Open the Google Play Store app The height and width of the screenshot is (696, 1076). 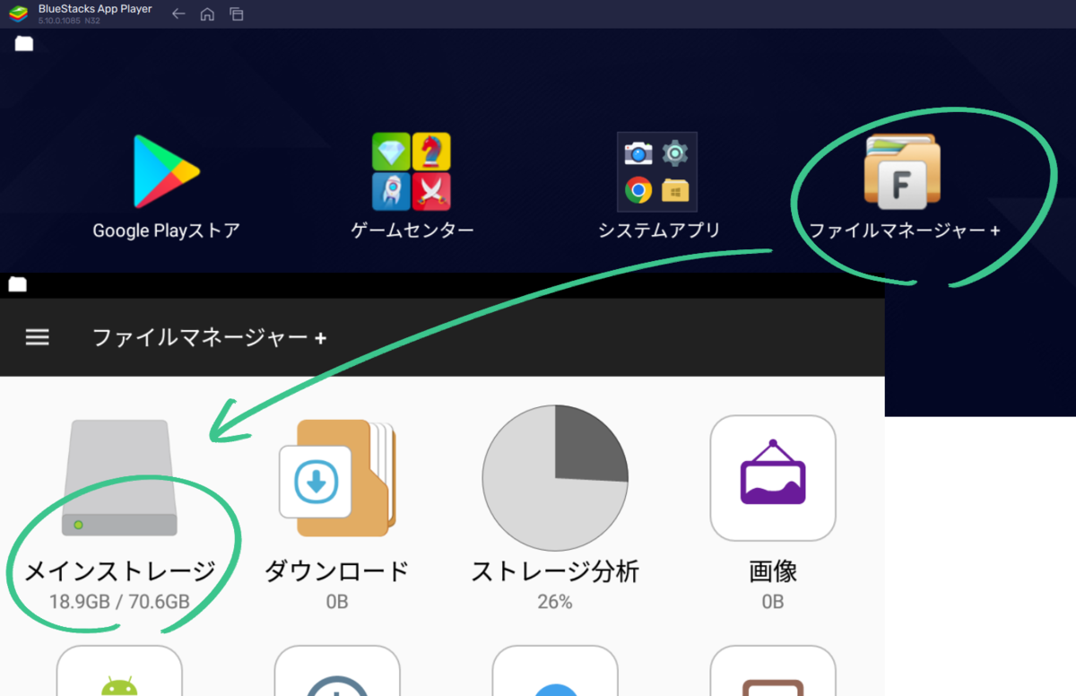coord(166,170)
